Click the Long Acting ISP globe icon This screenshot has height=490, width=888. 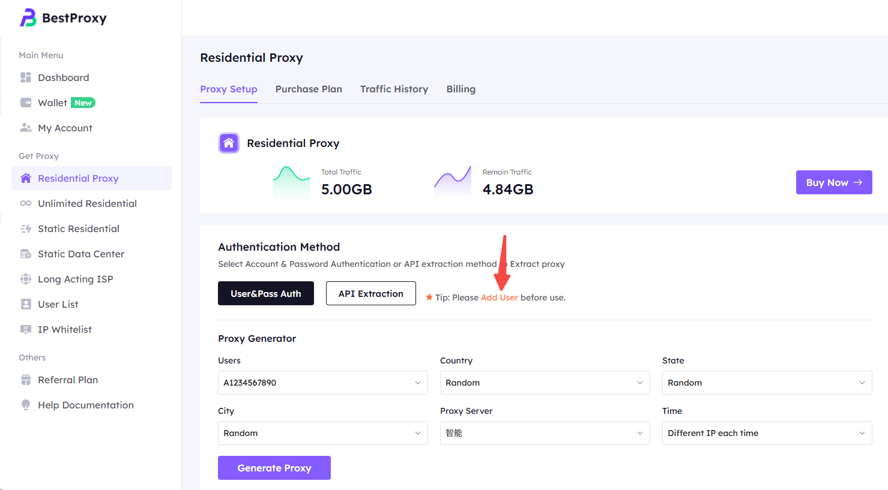pos(26,279)
